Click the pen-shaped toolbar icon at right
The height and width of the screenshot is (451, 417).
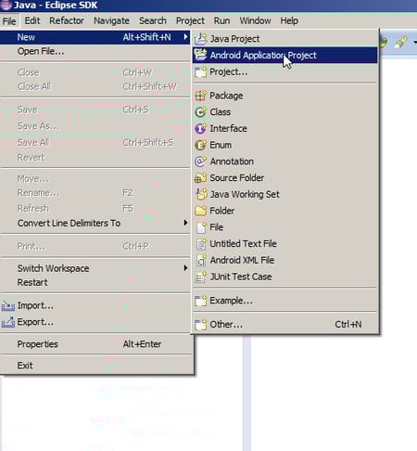400,43
